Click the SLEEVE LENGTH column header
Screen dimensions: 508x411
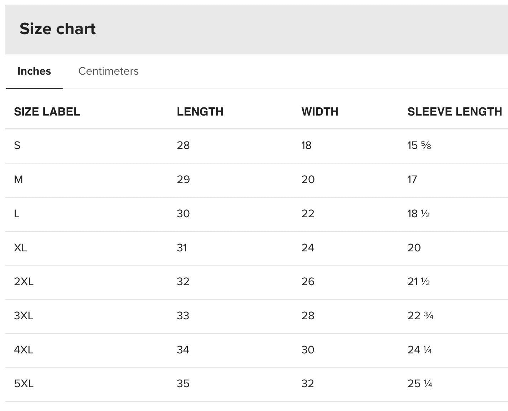(455, 112)
